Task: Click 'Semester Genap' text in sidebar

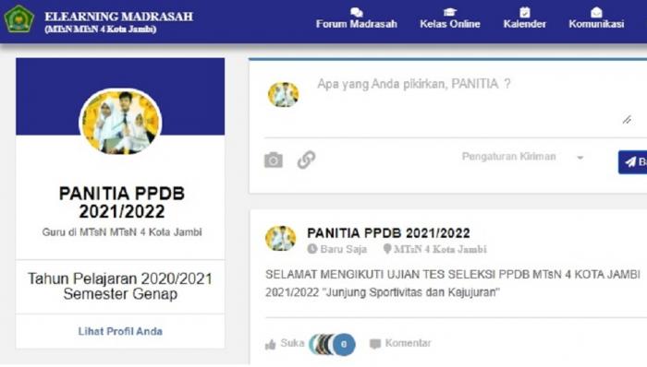Action: [x=120, y=294]
